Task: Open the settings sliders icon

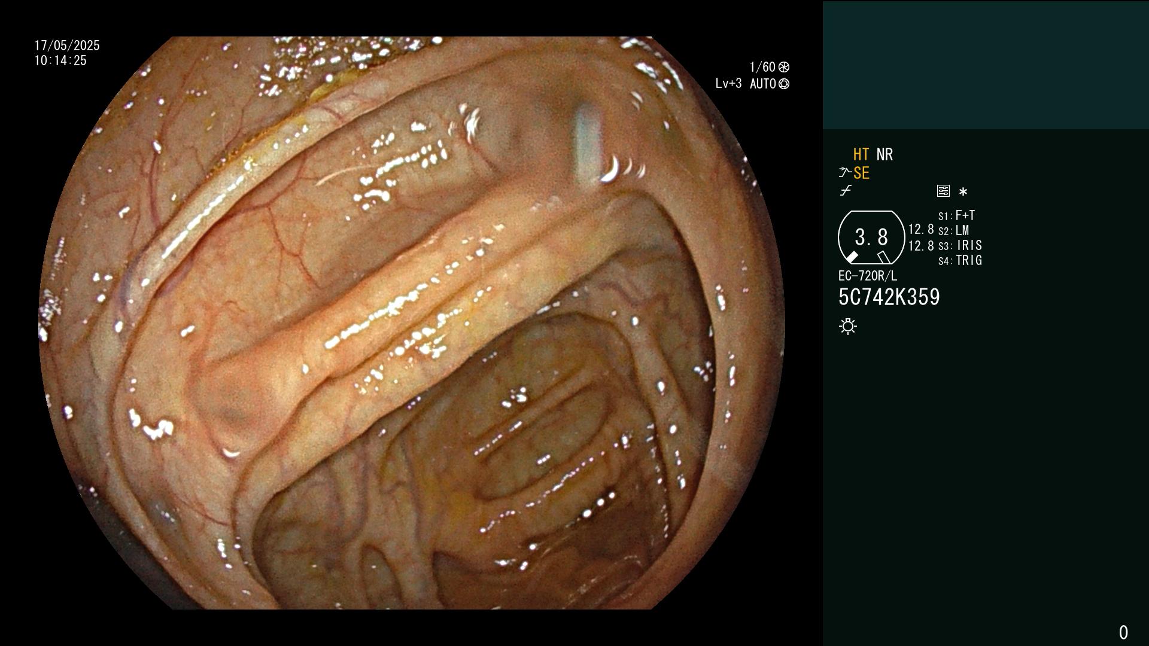Action: click(943, 191)
